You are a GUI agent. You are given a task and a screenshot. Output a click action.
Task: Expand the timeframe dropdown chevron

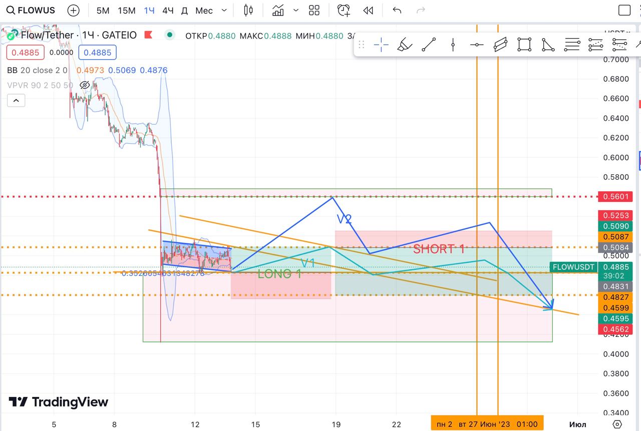(x=224, y=11)
